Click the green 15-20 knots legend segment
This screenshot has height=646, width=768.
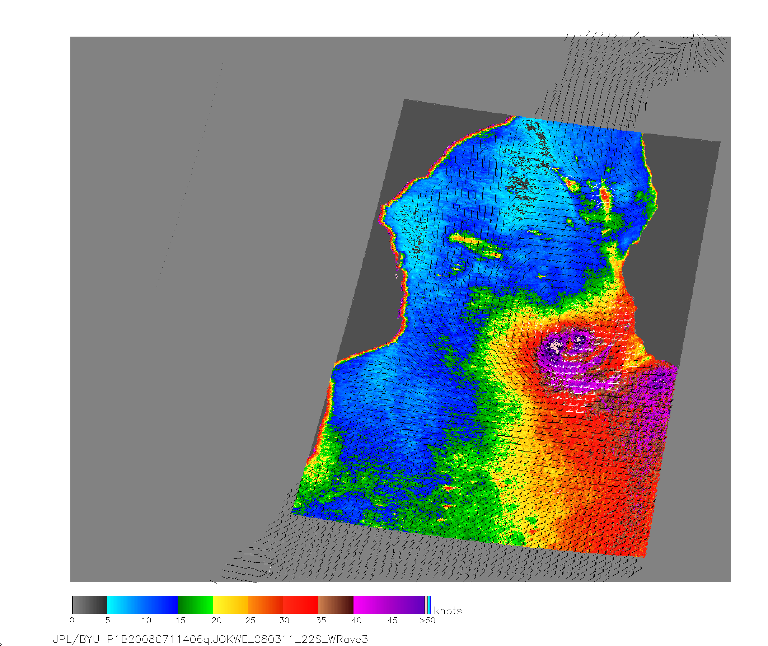pyautogui.click(x=195, y=605)
